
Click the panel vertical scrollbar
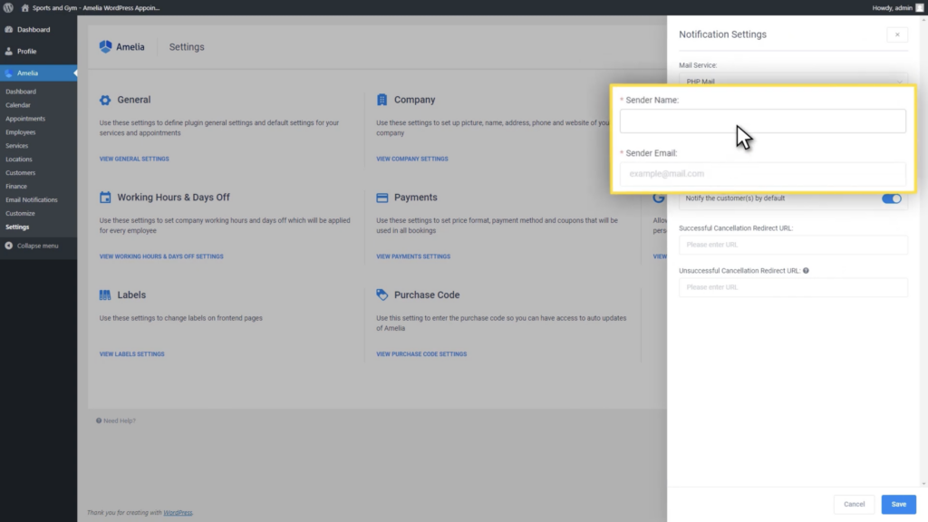(923, 252)
